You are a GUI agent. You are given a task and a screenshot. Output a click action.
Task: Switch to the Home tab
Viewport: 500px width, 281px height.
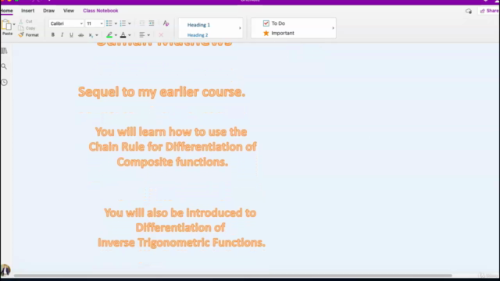coord(7,10)
